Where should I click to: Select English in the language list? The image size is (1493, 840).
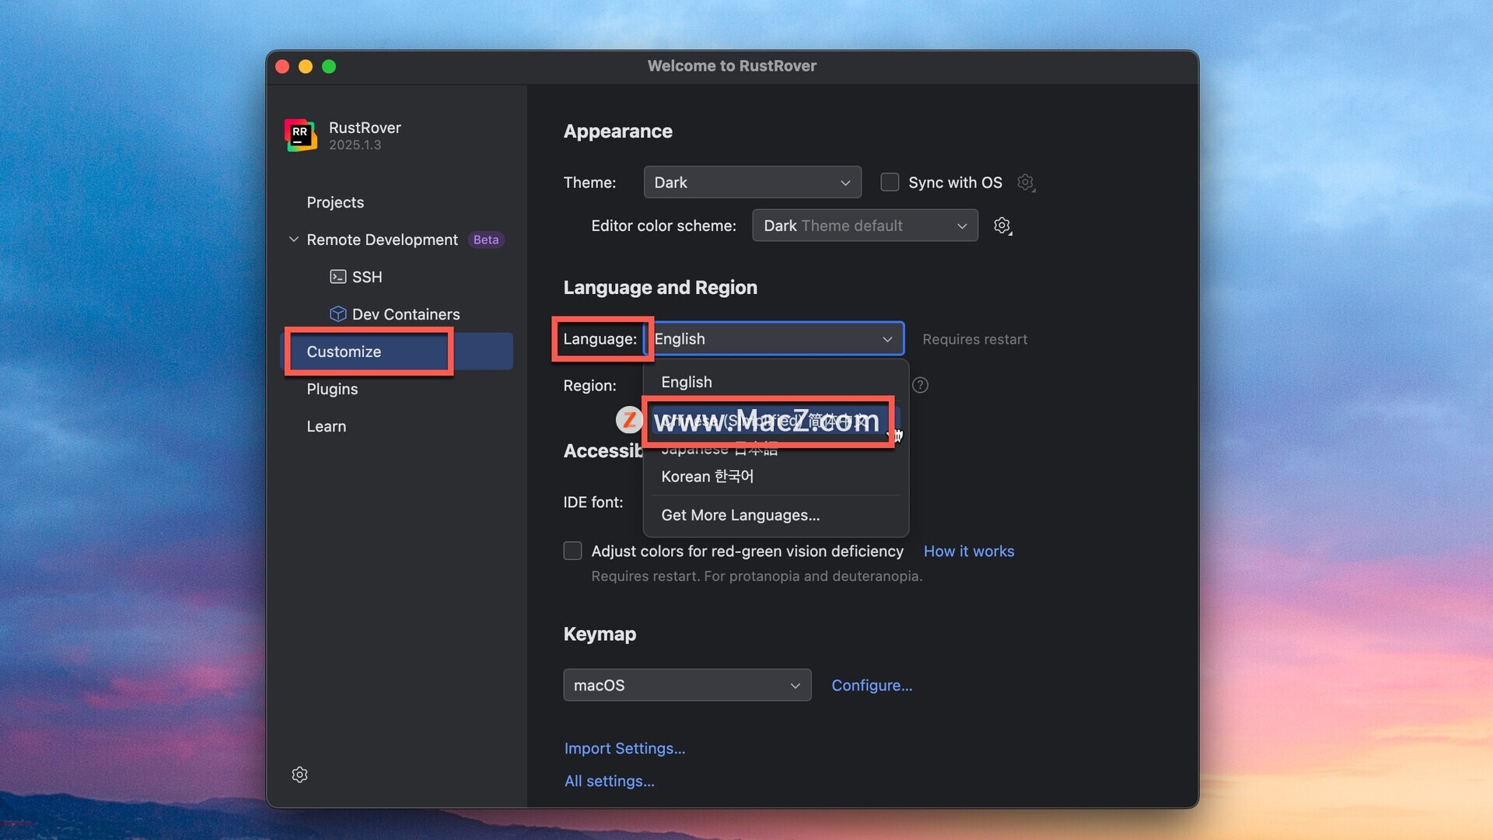coord(775,382)
